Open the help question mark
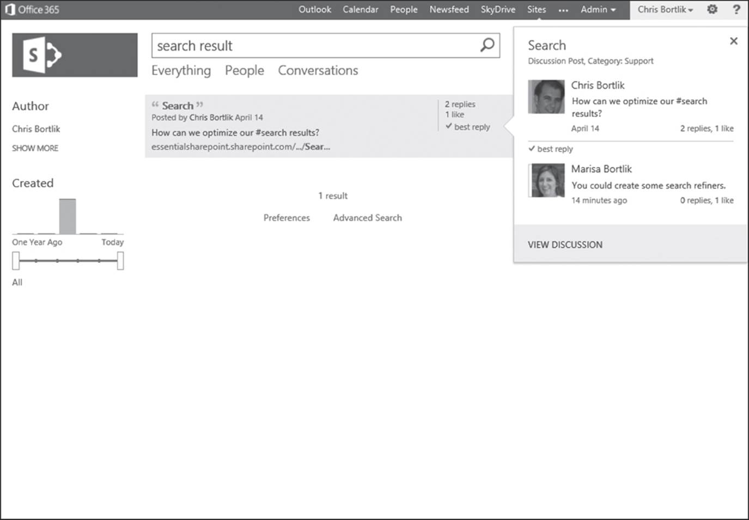Screen dimensions: 749x520 point(736,9)
